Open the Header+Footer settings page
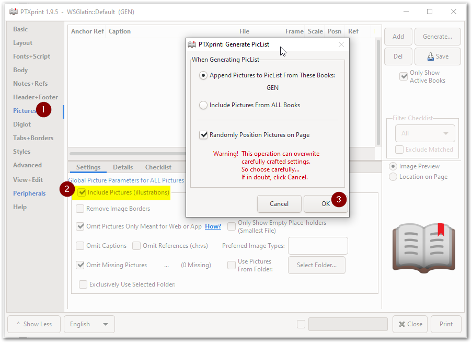Image resolution: width=472 pixels, height=343 pixels. pos(35,97)
